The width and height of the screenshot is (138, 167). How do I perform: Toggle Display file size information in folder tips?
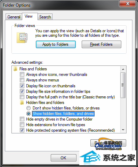(22, 91)
